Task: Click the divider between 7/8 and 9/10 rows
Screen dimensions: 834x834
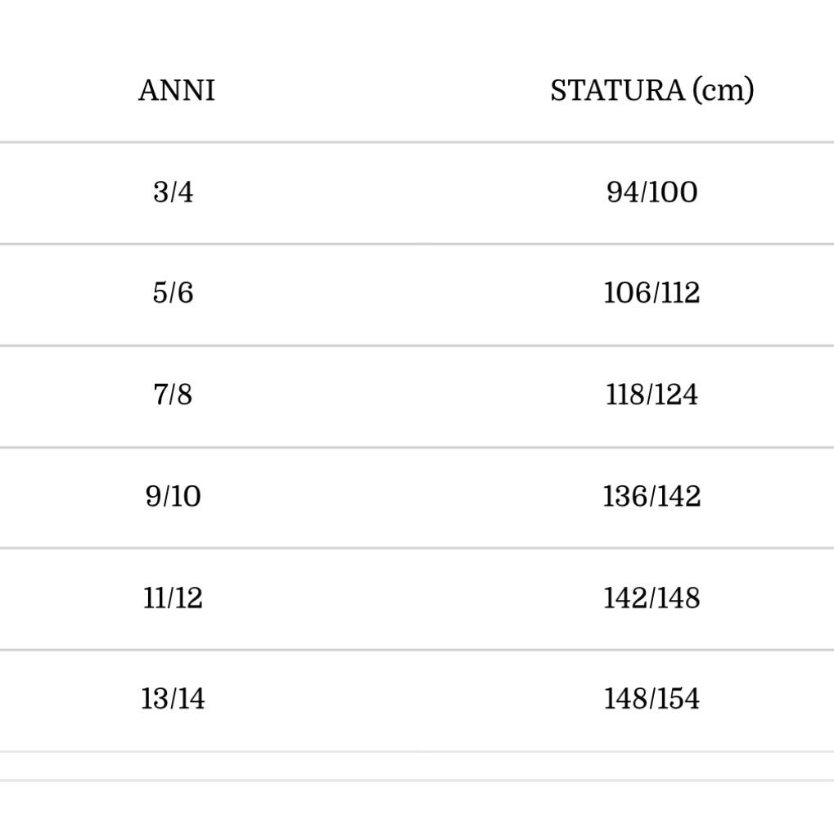Action: click(x=417, y=447)
